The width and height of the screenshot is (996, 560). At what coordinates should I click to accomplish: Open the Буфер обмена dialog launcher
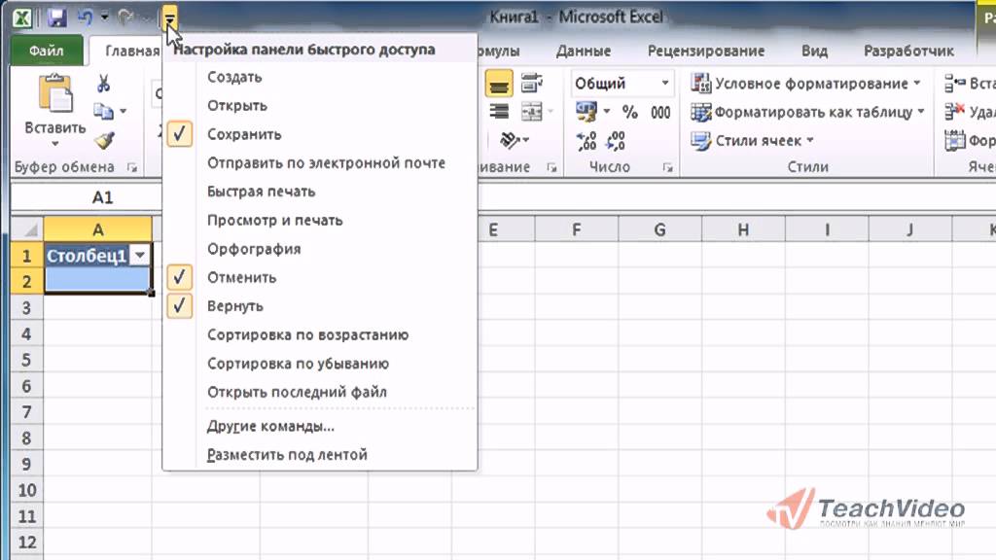[x=132, y=167]
